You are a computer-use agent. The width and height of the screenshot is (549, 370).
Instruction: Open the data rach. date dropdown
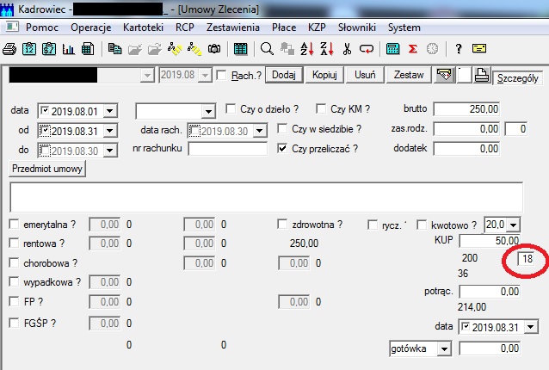(260, 131)
